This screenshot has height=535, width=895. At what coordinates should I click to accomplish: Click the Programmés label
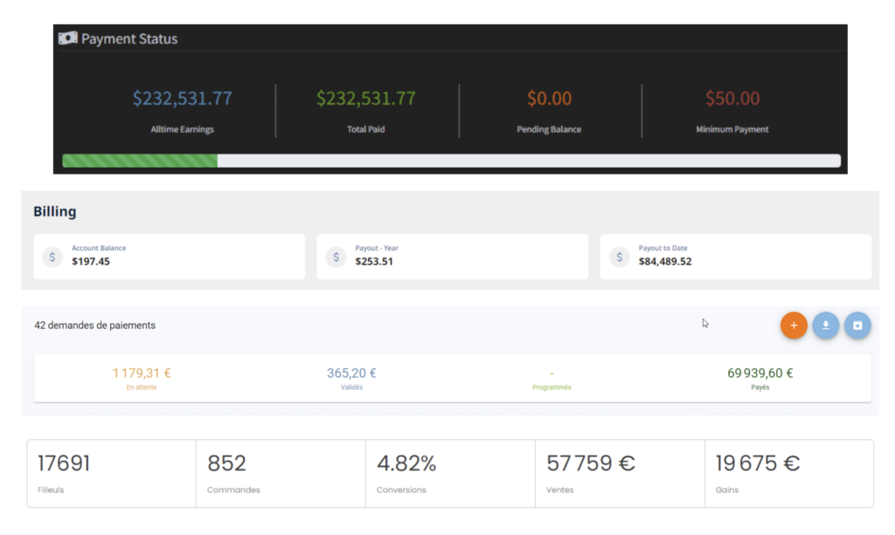click(552, 388)
